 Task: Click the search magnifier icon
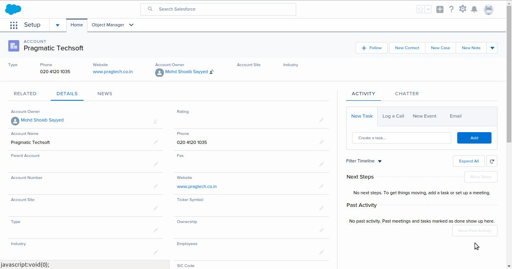tap(150, 9)
